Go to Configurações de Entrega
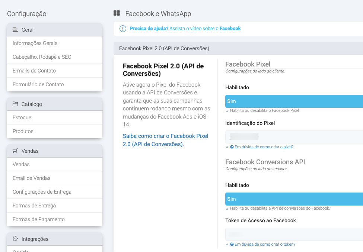 pos(42,192)
